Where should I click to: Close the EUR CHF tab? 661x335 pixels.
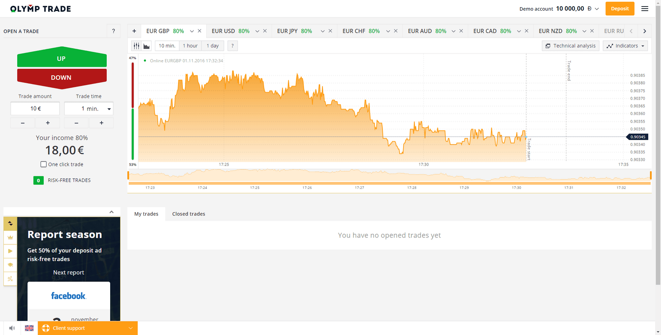coord(396,31)
